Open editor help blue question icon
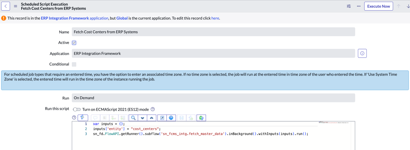Screen dimensions: 410x150 click(171, 118)
